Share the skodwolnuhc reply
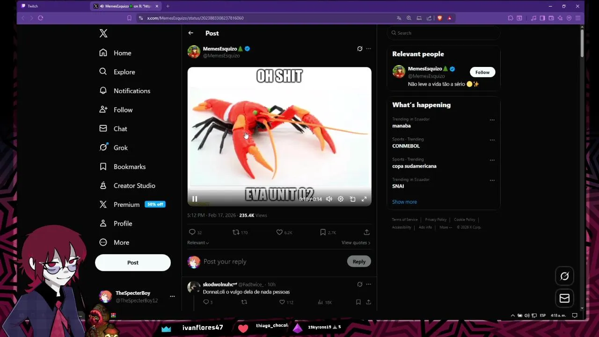The width and height of the screenshot is (599, 337). click(x=368, y=302)
